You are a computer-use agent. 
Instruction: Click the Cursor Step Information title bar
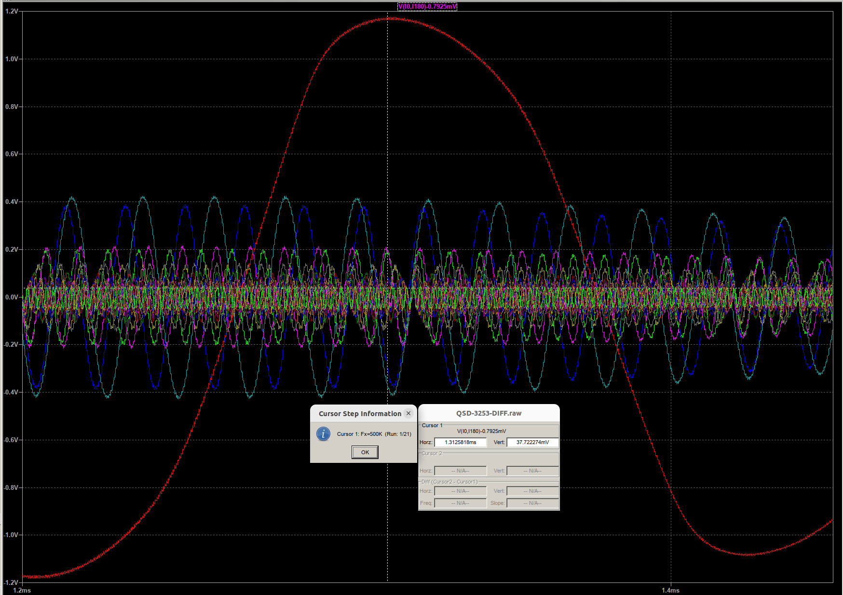click(360, 414)
